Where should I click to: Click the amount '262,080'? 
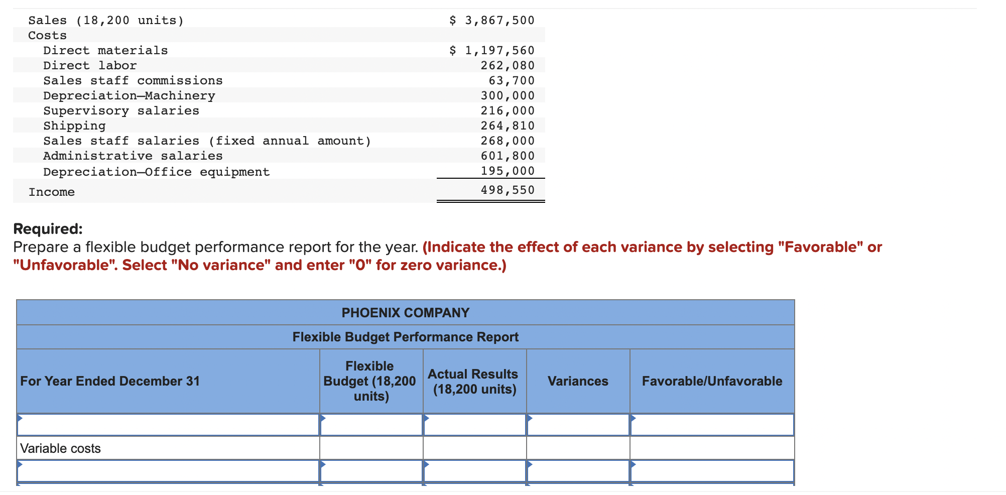coord(508,66)
